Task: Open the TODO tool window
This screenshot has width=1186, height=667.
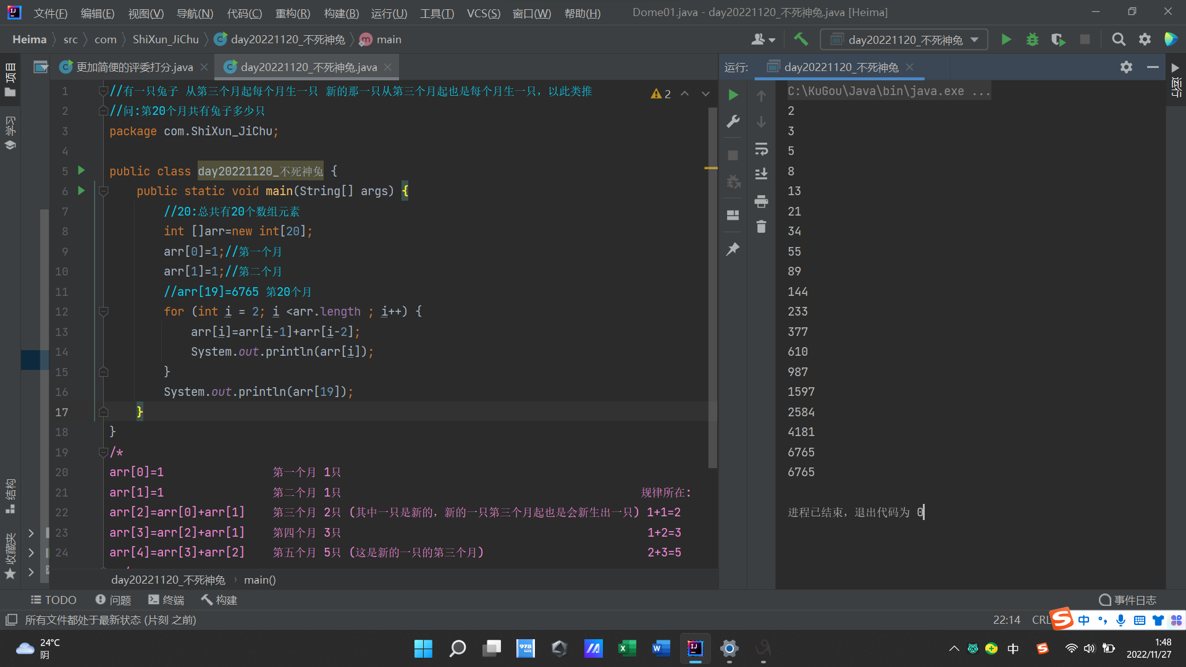Action: point(54,600)
